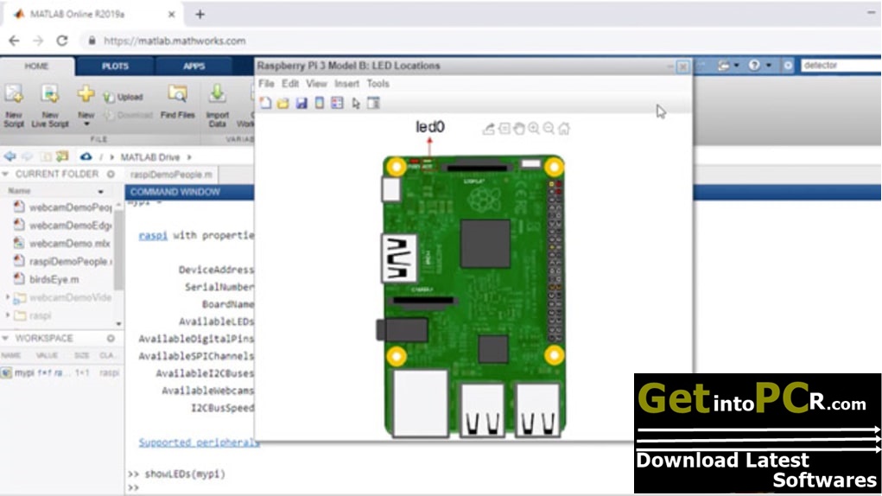882x496 pixels.
Task: Click the raspi hyperlink in Command Window
Action: 153,235
